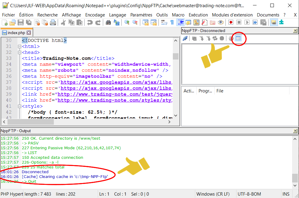Open a file with the folder icon
The width and height of the screenshot is (299, 198).
pos(13,22)
